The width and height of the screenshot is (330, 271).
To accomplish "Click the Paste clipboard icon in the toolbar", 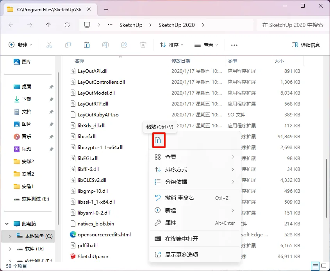I will [x=86, y=45].
